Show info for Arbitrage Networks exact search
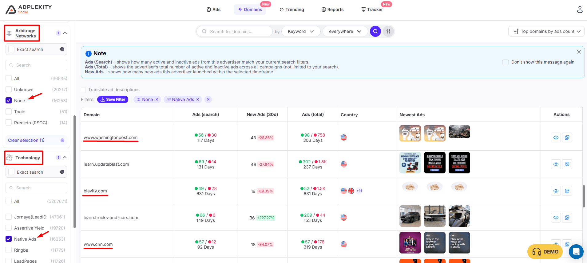The width and height of the screenshot is (587, 263). click(62, 49)
